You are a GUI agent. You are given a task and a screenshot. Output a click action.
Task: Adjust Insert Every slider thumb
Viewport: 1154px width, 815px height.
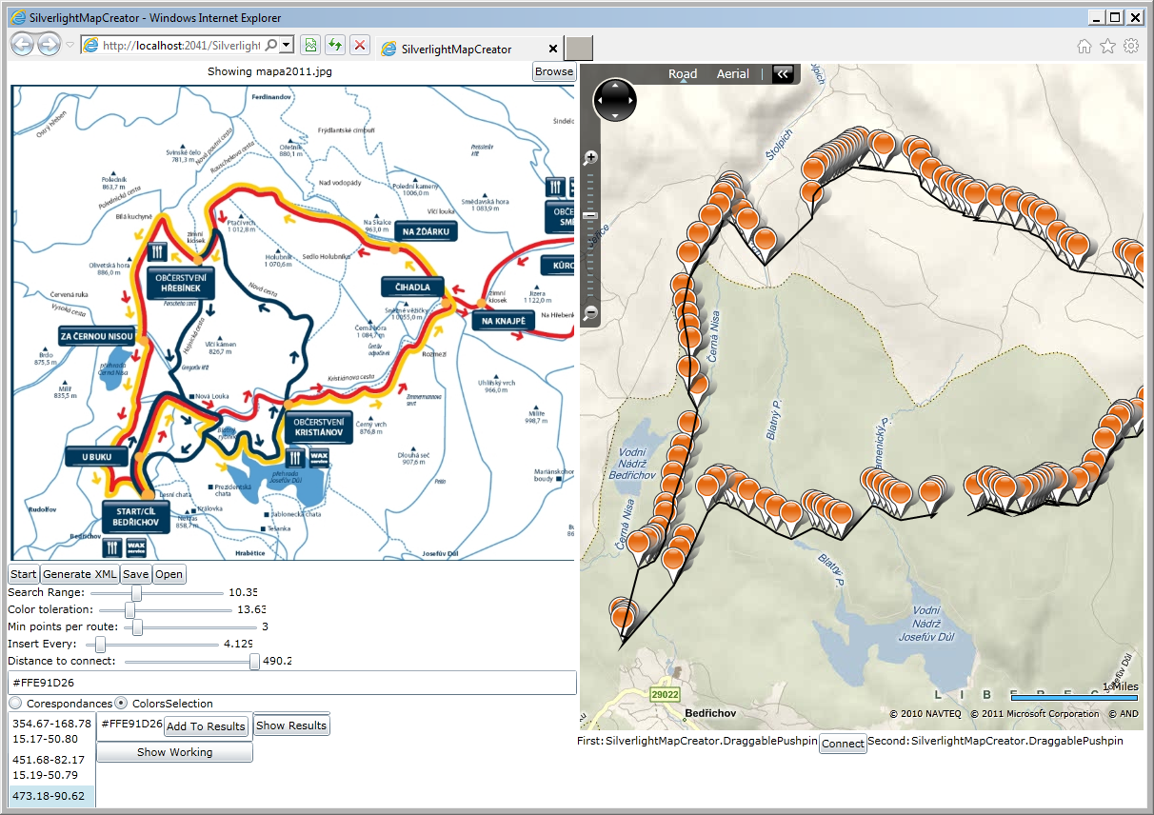(x=101, y=644)
